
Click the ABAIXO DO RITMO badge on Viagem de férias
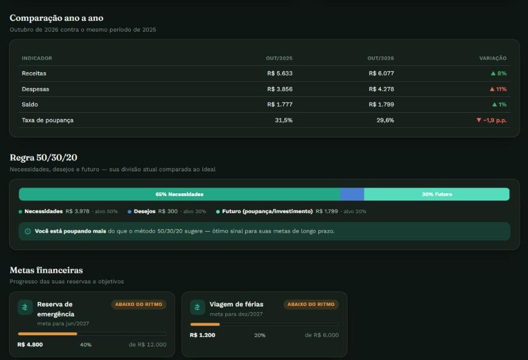click(311, 304)
